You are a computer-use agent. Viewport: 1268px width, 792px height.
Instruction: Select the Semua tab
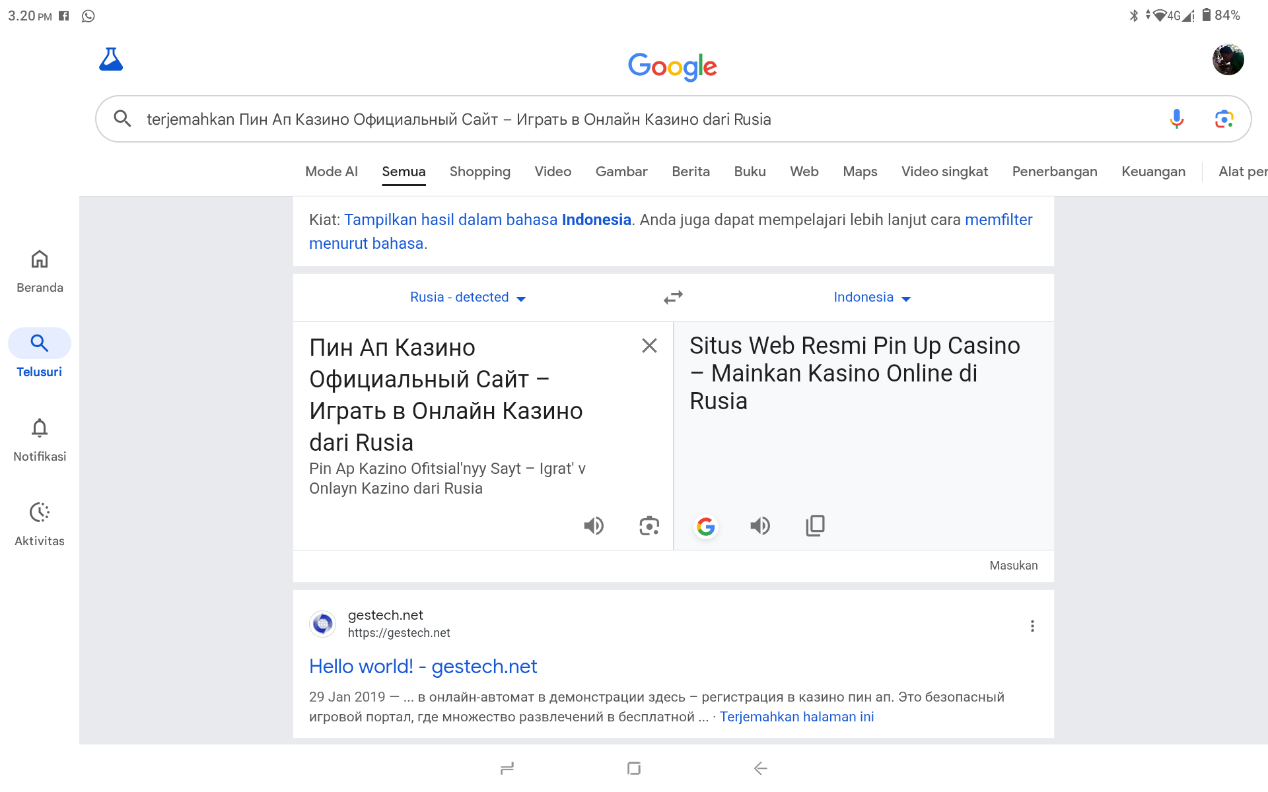tap(404, 172)
